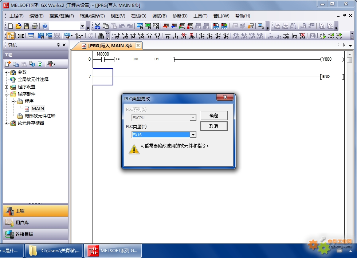Open the tab list dropdown arrow
This screenshot has width=357, height=258.
click(350, 45)
